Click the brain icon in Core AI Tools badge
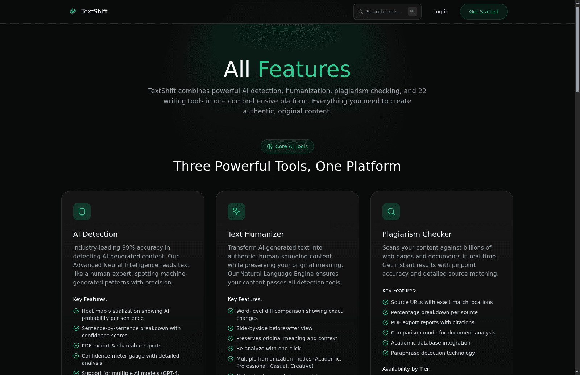The height and width of the screenshot is (375, 580). point(270,146)
